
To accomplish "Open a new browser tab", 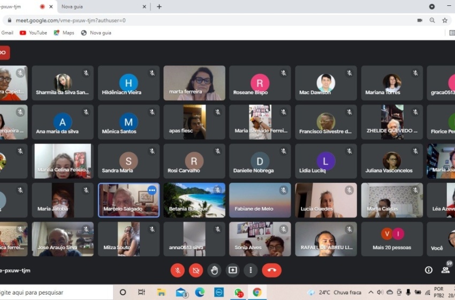I will click(x=159, y=6).
